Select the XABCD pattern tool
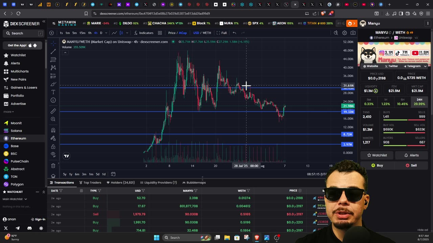This screenshot has height=243, width=433. pos(53,68)
